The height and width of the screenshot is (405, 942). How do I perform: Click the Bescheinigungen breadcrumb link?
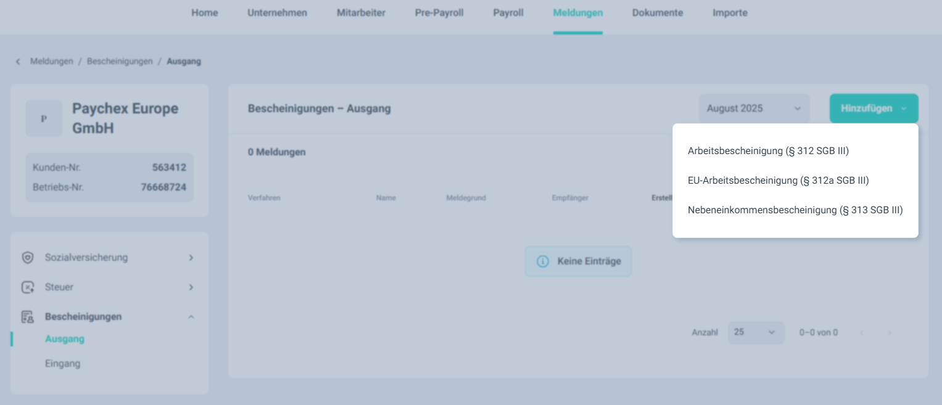tap(120, 62)
